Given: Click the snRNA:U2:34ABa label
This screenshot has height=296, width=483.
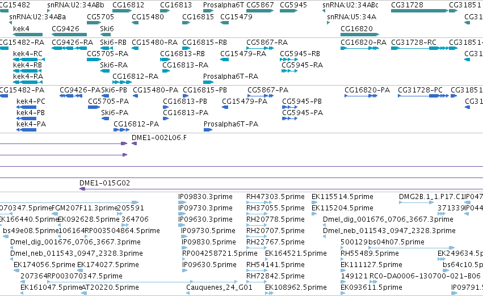Looking at the screenshot, I should tap(37, 17).
